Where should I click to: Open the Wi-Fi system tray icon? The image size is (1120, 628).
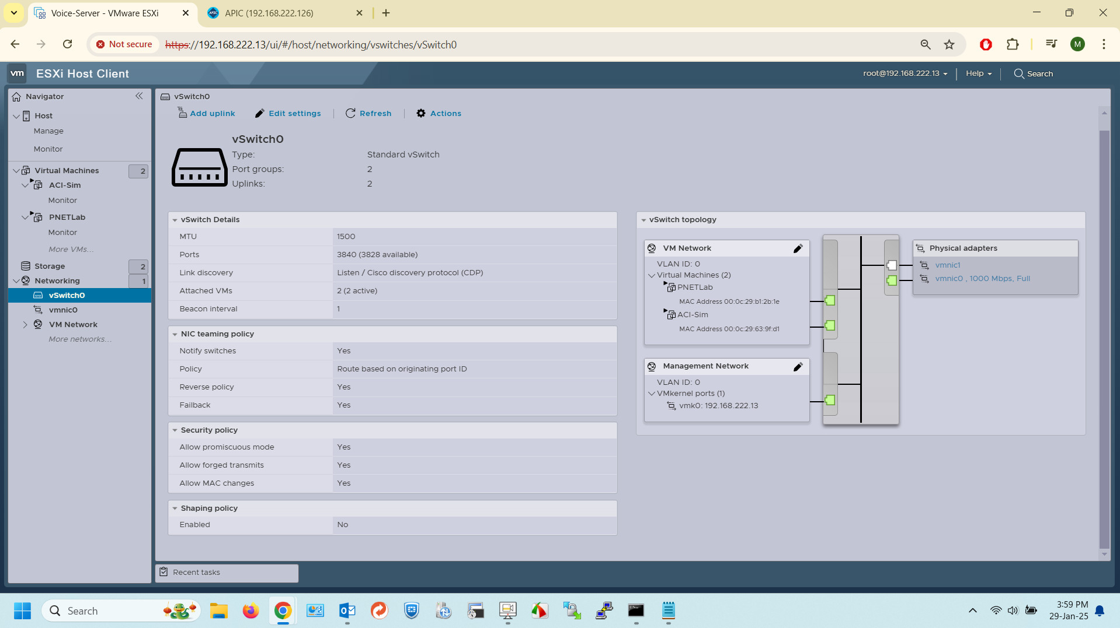(996, 611)
